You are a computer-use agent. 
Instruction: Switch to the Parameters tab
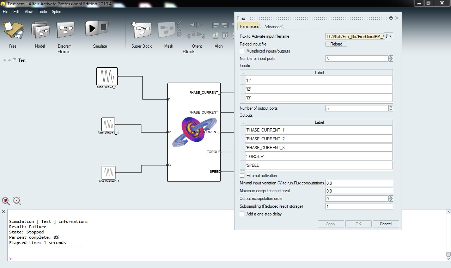coord(249,26)
